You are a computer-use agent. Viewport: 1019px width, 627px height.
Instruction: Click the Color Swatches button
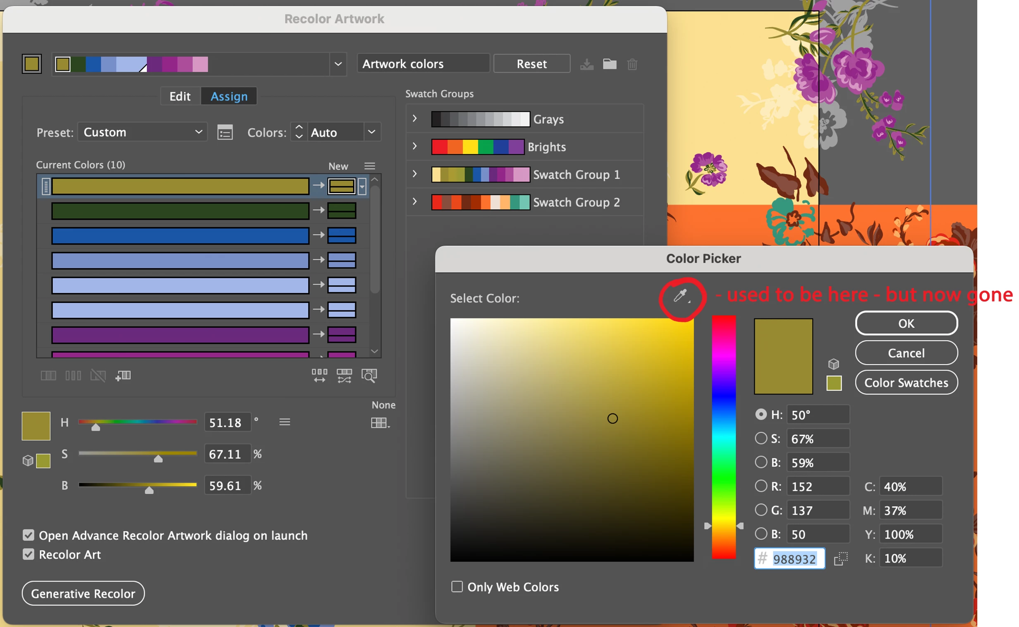(906, 382)
